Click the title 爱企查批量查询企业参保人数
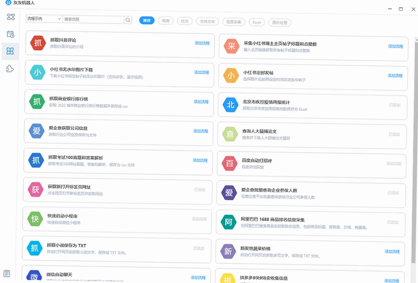 pos(269,190)
